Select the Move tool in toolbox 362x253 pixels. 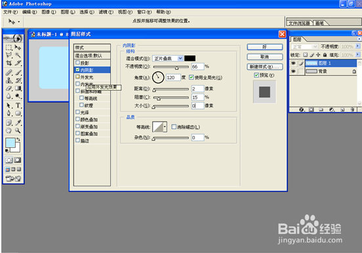18,48
